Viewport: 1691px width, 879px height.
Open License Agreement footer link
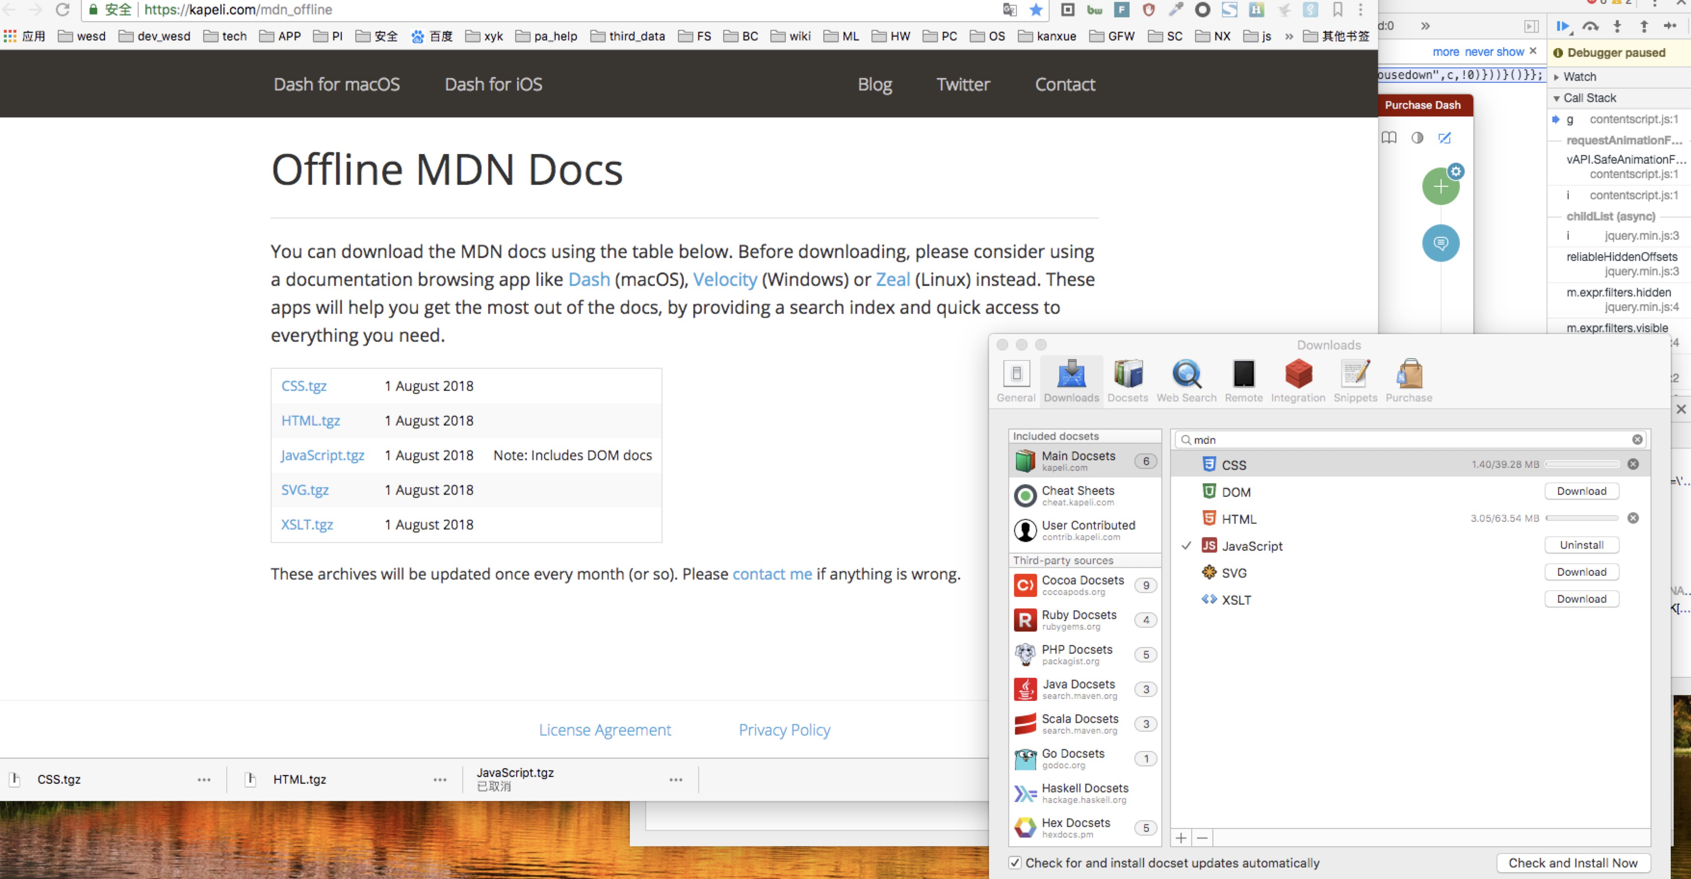point(605,730)
